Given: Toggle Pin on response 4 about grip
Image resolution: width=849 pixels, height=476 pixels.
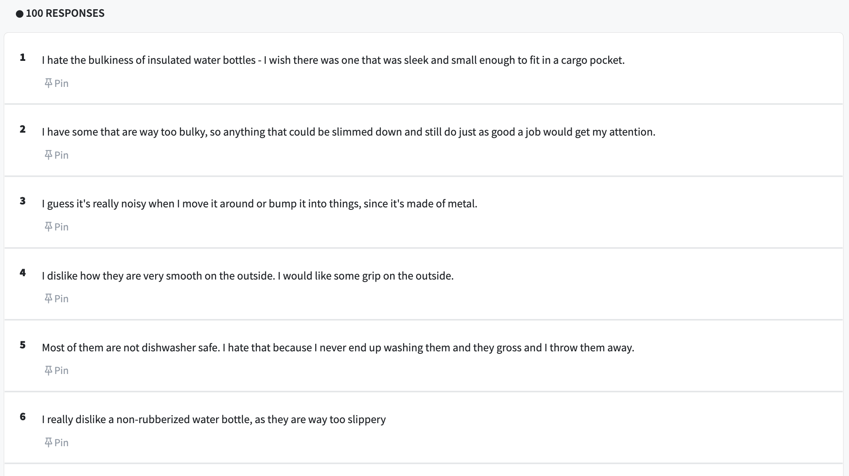Looking at the screenshot, I should [x=56, y=298].
